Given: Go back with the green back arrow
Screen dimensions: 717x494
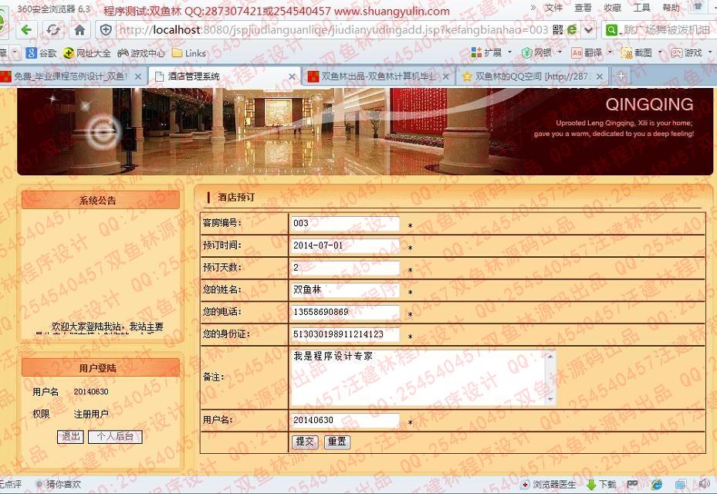Looking at the screenshot, I should coord(26,30).
